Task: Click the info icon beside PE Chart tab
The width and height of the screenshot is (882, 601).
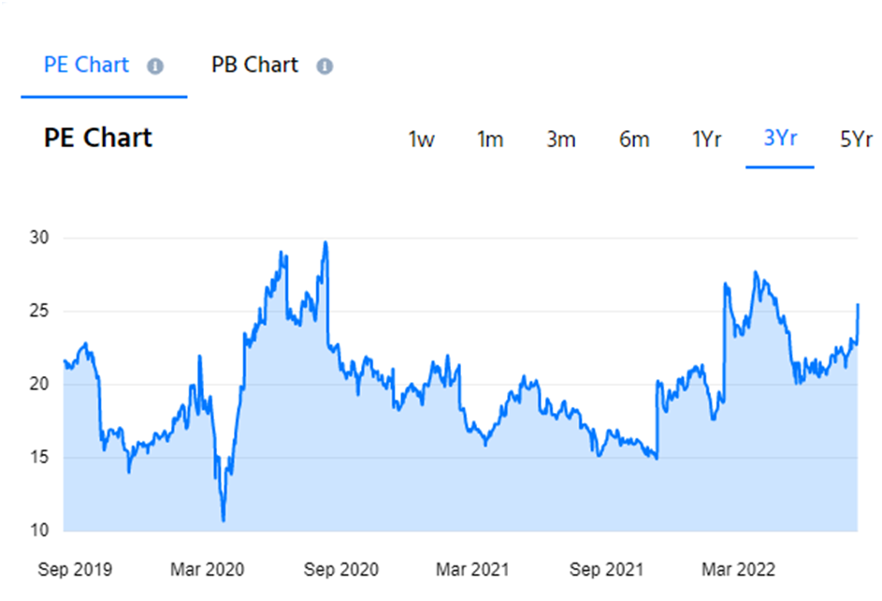Action: point(155,66)
